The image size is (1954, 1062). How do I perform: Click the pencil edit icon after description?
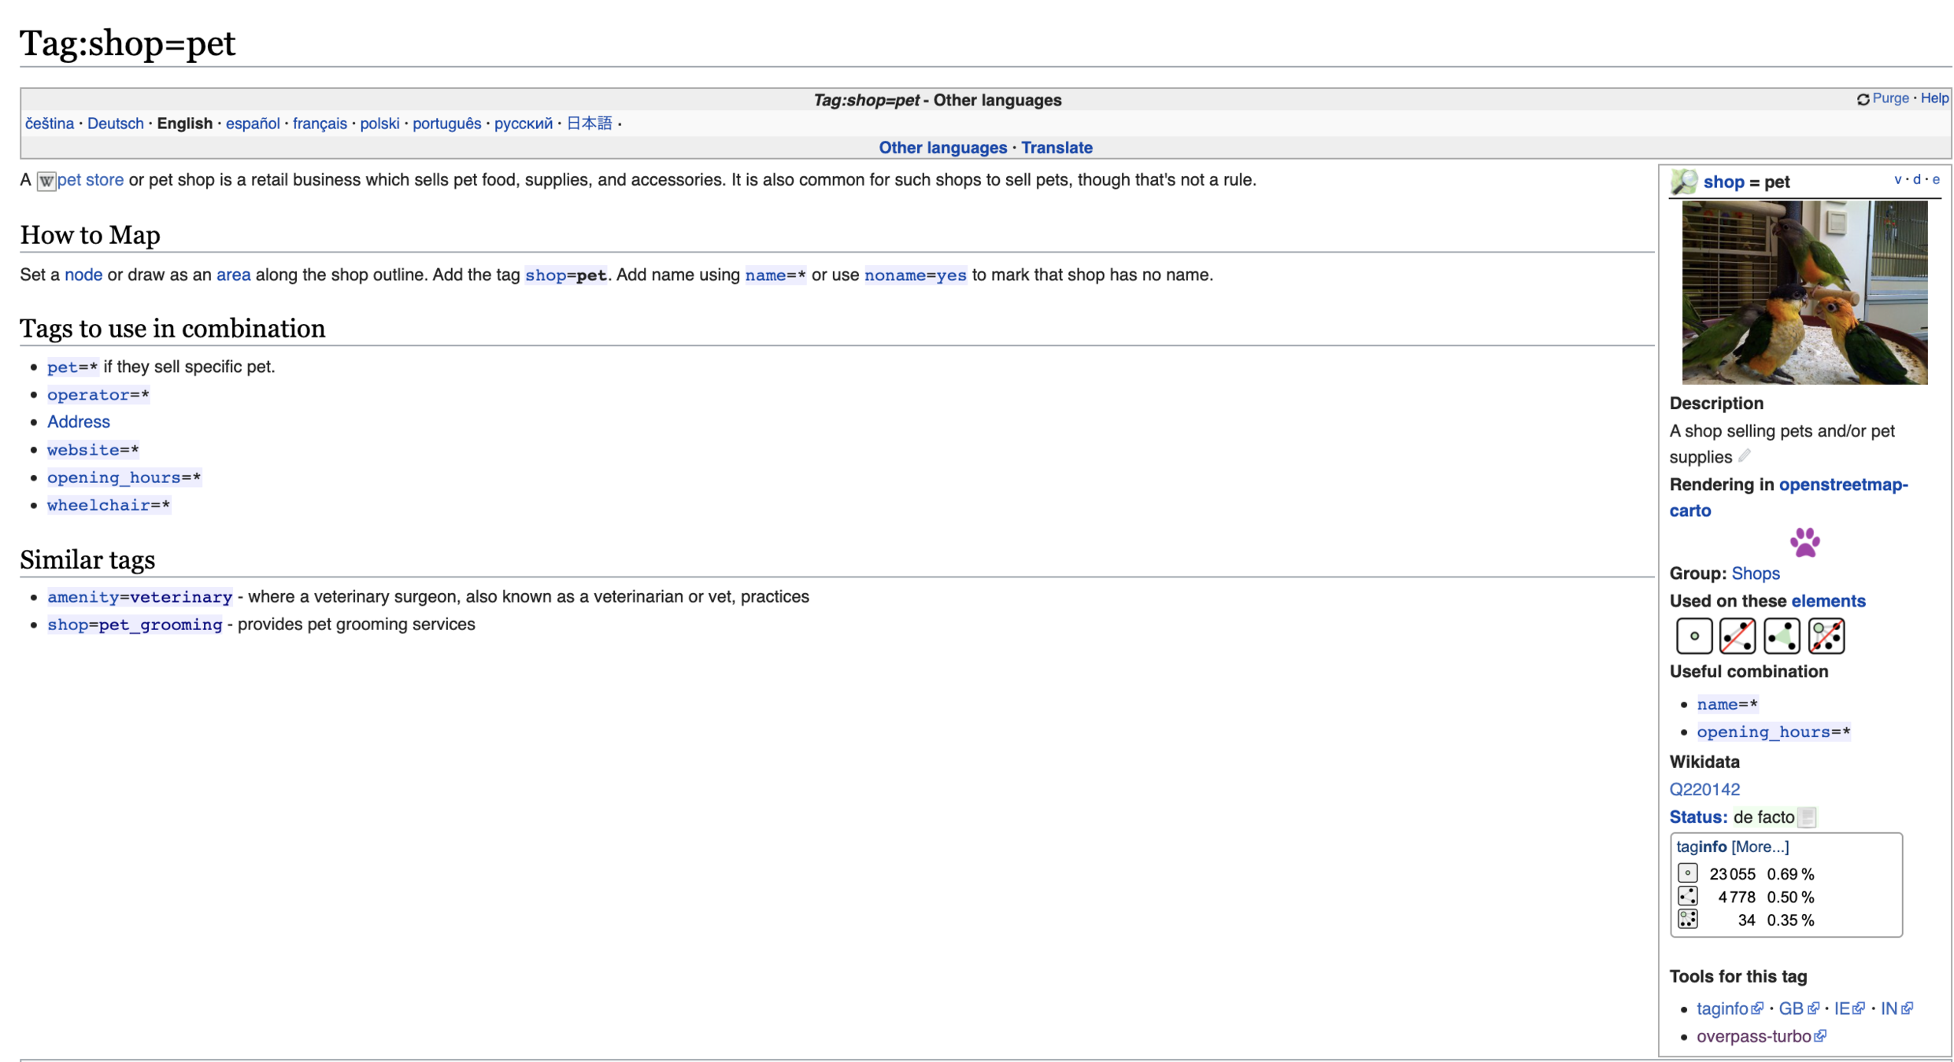(1745, 456)
